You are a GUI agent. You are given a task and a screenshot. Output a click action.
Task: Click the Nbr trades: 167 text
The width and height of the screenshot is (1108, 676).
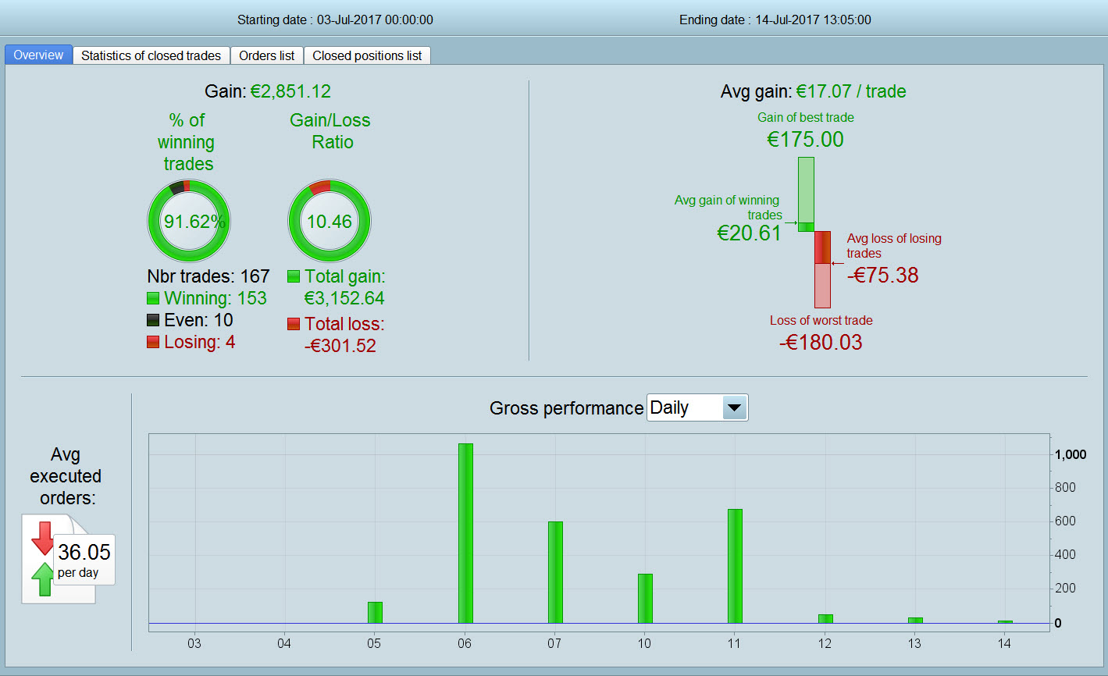(208, 276)
